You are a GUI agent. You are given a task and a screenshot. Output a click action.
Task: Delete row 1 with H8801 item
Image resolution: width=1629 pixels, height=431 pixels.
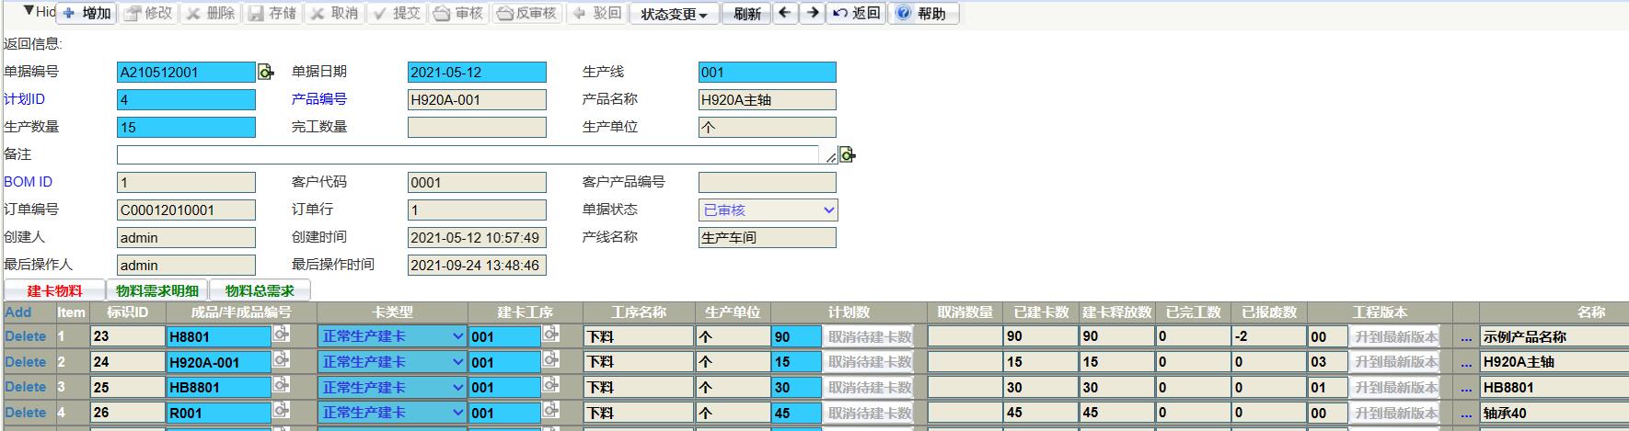(x=25, y=336)
